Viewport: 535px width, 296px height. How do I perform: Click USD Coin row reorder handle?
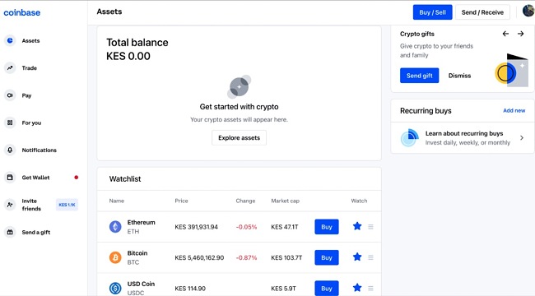(x=370, y=288)
